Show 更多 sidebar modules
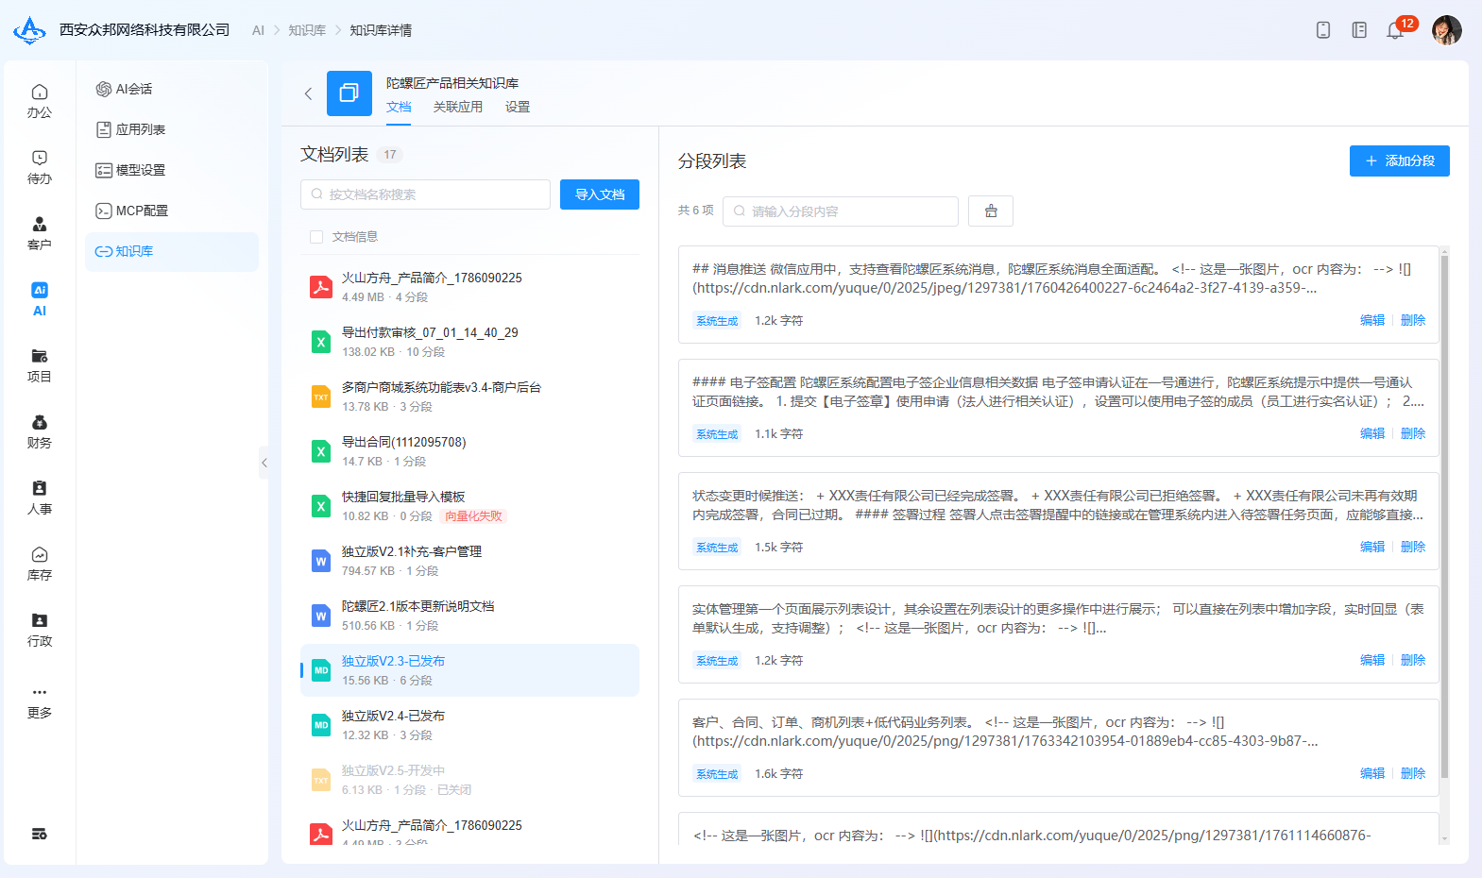 (x=40, y=701)
